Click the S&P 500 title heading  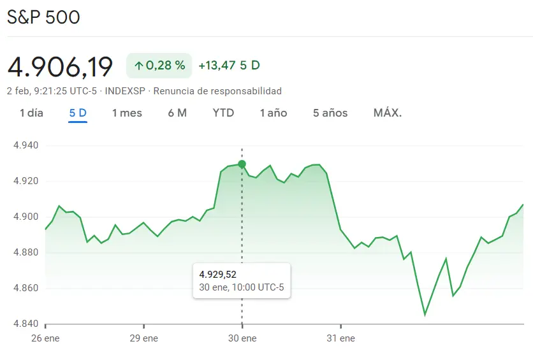click(43, 17)
